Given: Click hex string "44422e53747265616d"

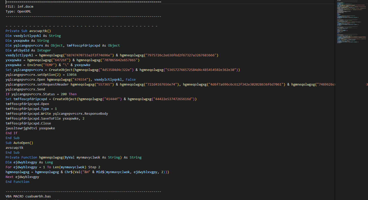Looking at the screenshot, I should 174,99.
